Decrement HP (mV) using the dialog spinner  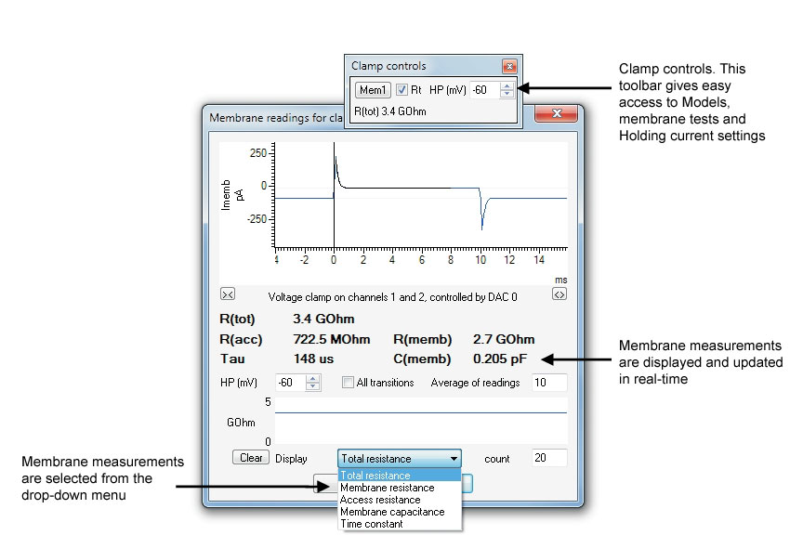(312, 385)
